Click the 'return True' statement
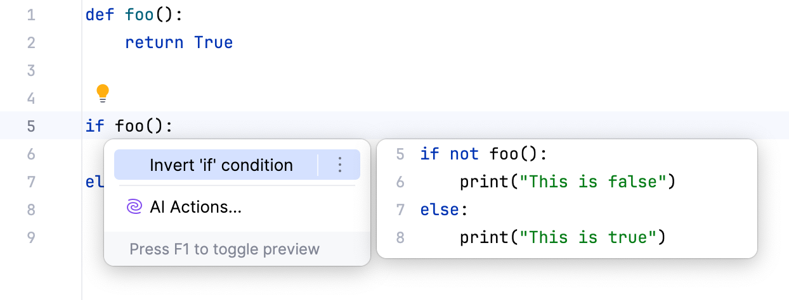Screen dimensions: 789x300 (x=179, y=42)
